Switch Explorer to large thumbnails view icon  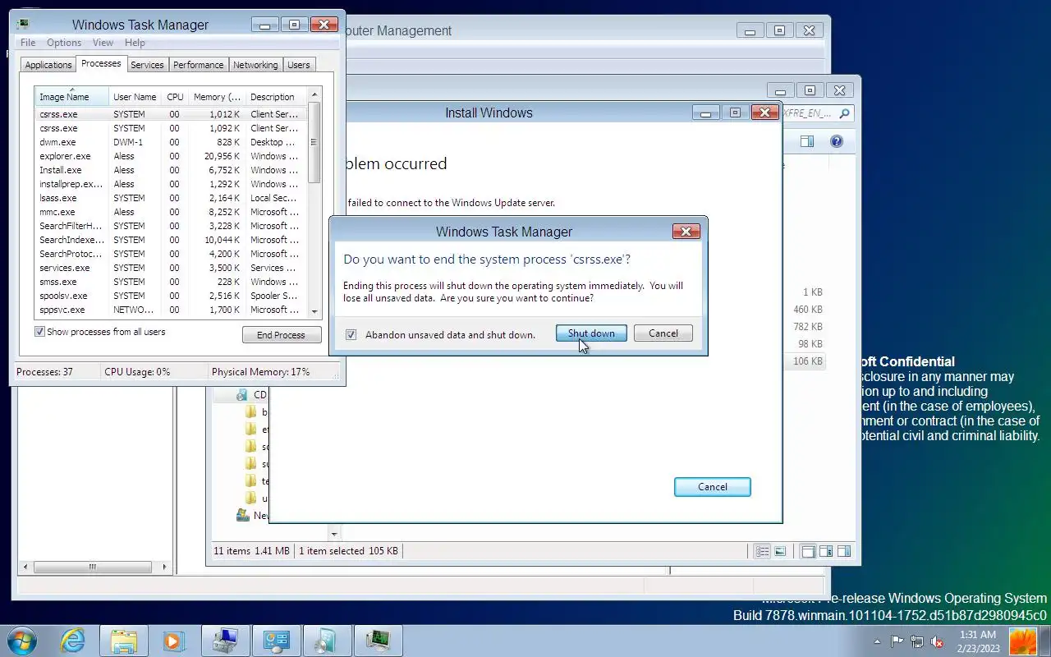point(780,552)
